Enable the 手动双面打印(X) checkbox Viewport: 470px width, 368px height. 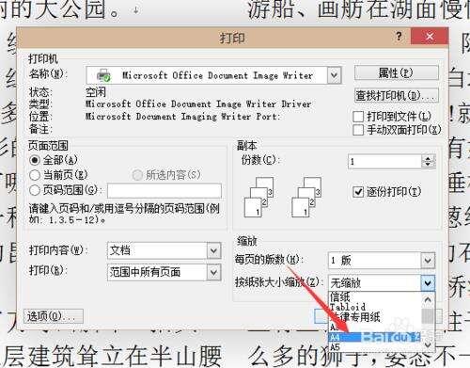tap(358, 130)
